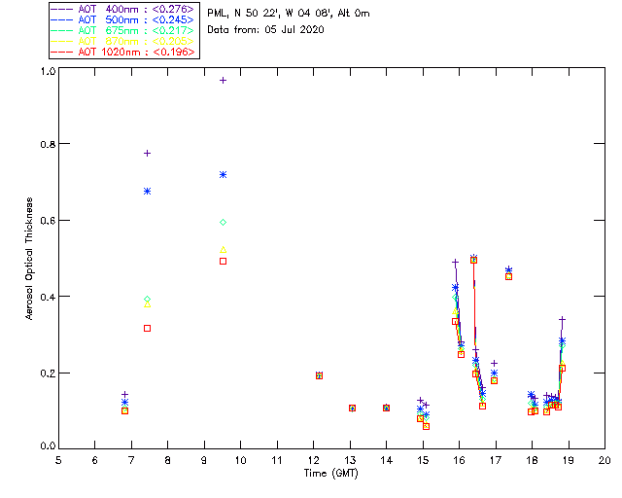Screen dimensions: 622x498
Task: Click the yellow triangle marker near 0.52
Action: (223, 250)
